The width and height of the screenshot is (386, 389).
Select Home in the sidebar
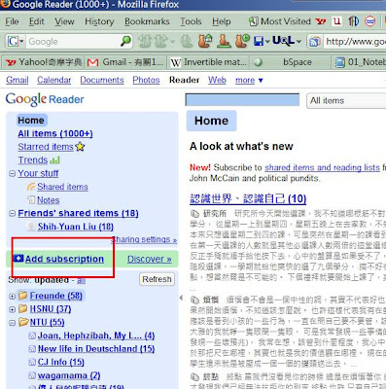click(x=31, y=121)
